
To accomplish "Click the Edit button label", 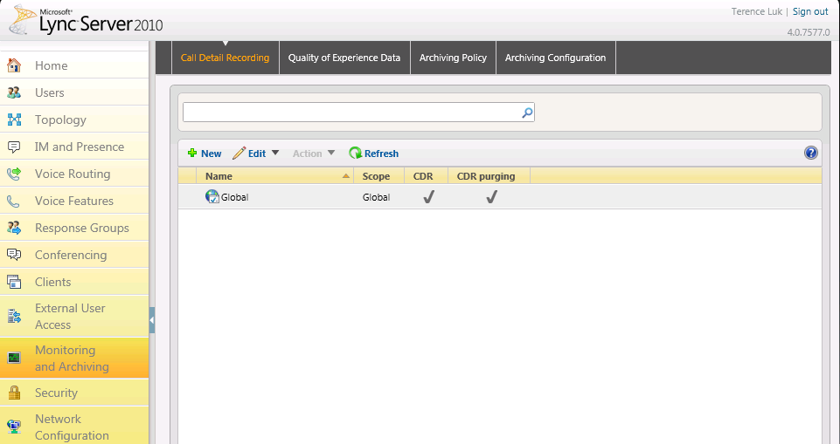I will coord(257,154).
